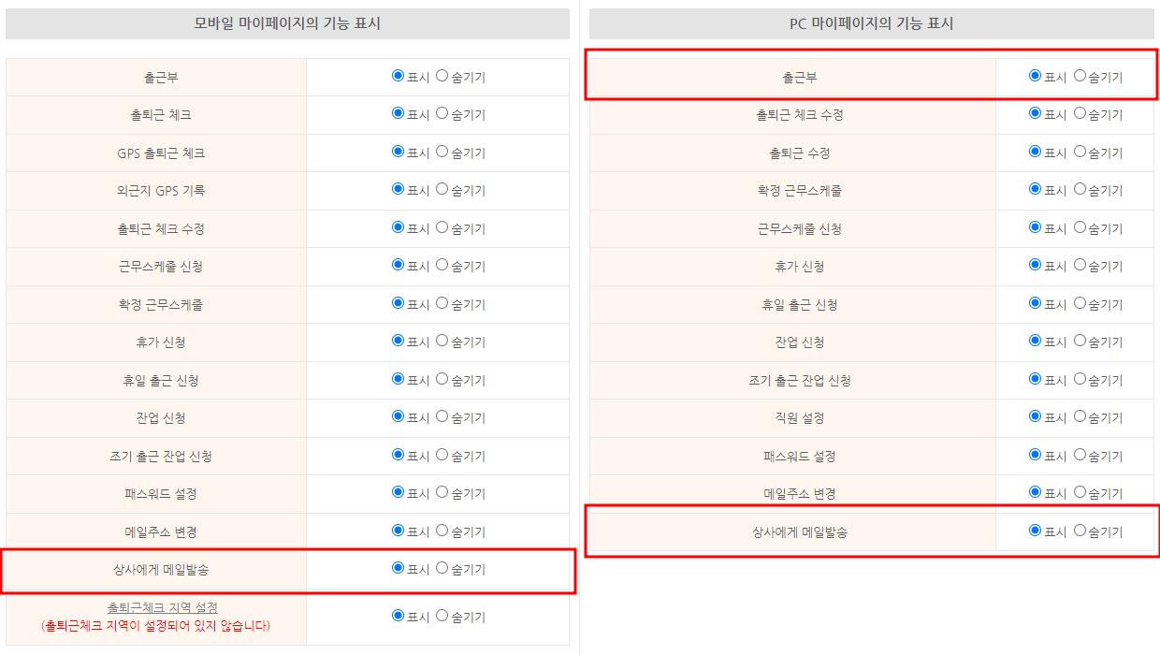Choose 표시 for mobile 외근지 GPS 기록
Image resolution: width=1160 pixels, height=655 pixels.
click(398, 189)
